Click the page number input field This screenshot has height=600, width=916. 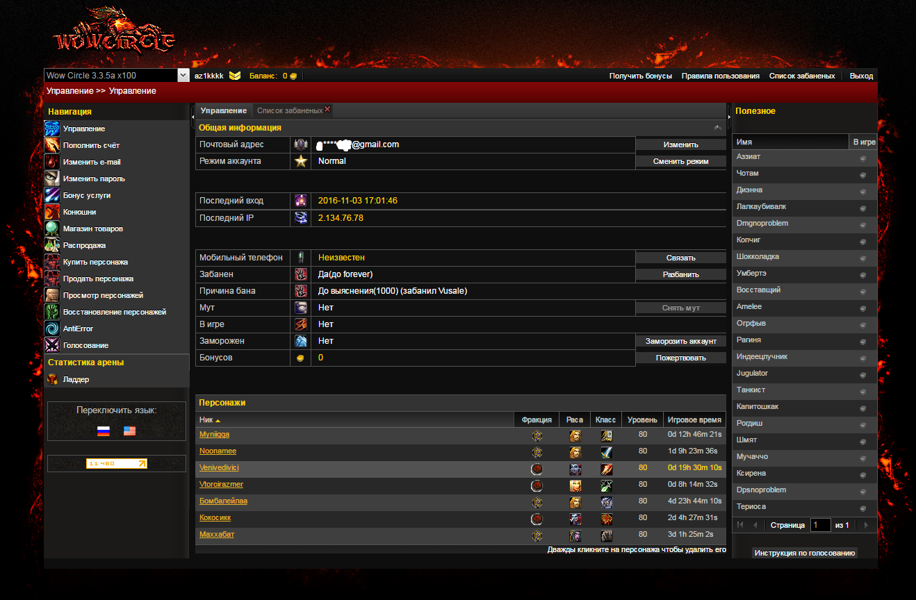(x=820, y=526)
